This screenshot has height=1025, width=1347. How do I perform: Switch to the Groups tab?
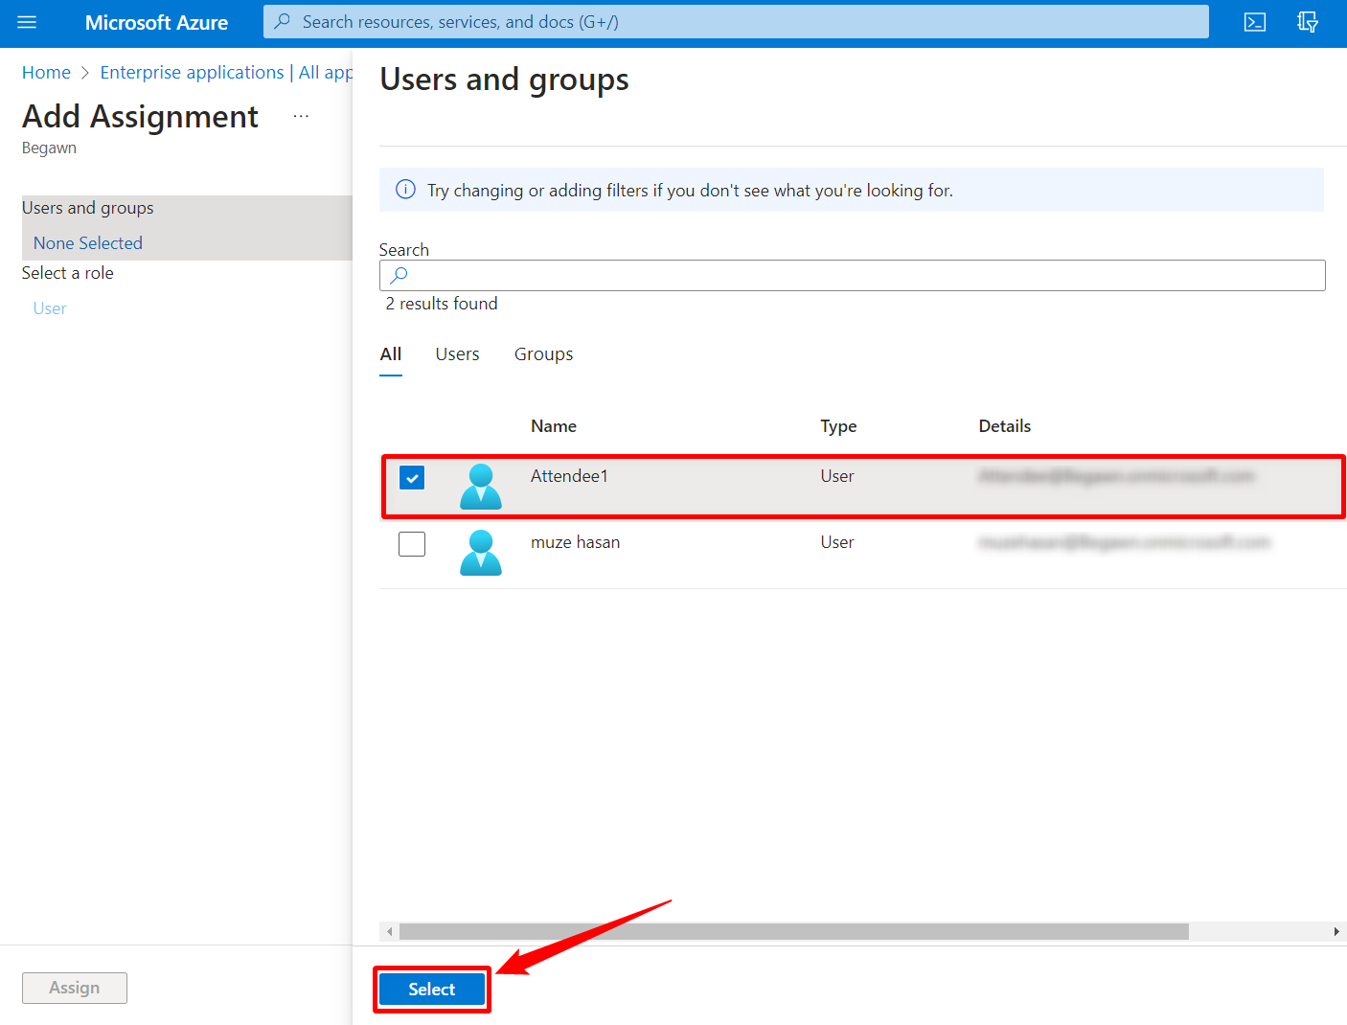coord(543,354)
